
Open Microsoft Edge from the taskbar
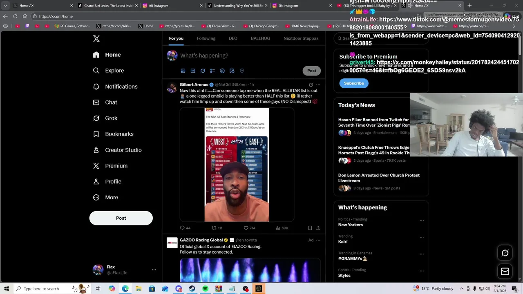(x=125, y=289)
